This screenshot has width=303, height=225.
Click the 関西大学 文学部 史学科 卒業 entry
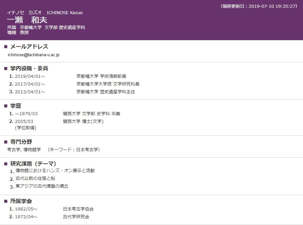coord(91,114)
